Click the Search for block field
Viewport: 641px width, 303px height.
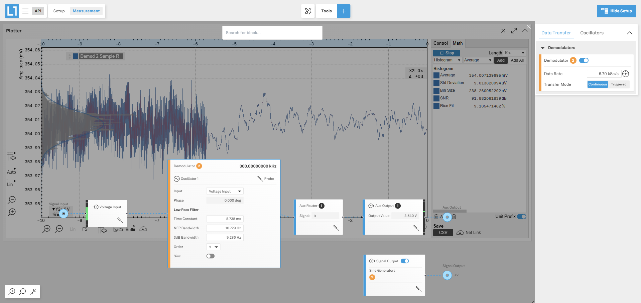click(x=272, y=33)
